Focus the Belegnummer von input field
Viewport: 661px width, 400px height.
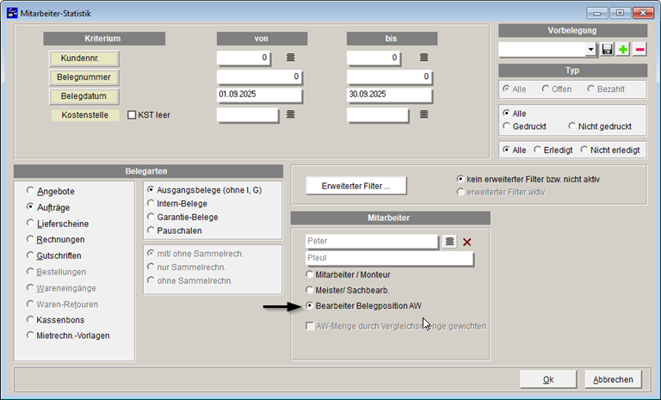[259, 77]
